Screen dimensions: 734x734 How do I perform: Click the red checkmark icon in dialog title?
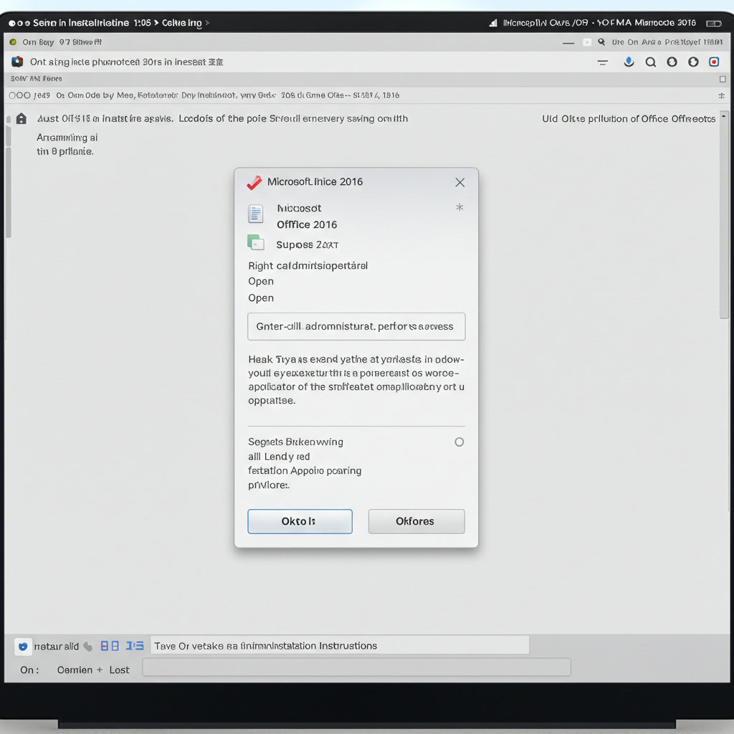[x=254, y=183]
